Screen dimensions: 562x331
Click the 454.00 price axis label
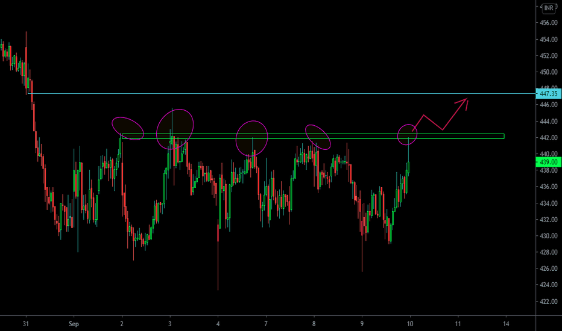click(549, 39)
